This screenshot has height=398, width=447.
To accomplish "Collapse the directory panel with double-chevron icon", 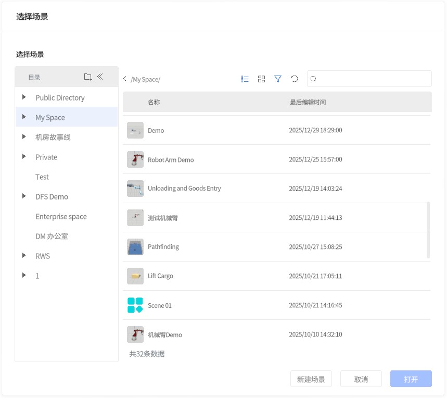I will click(x=100, y=77).
